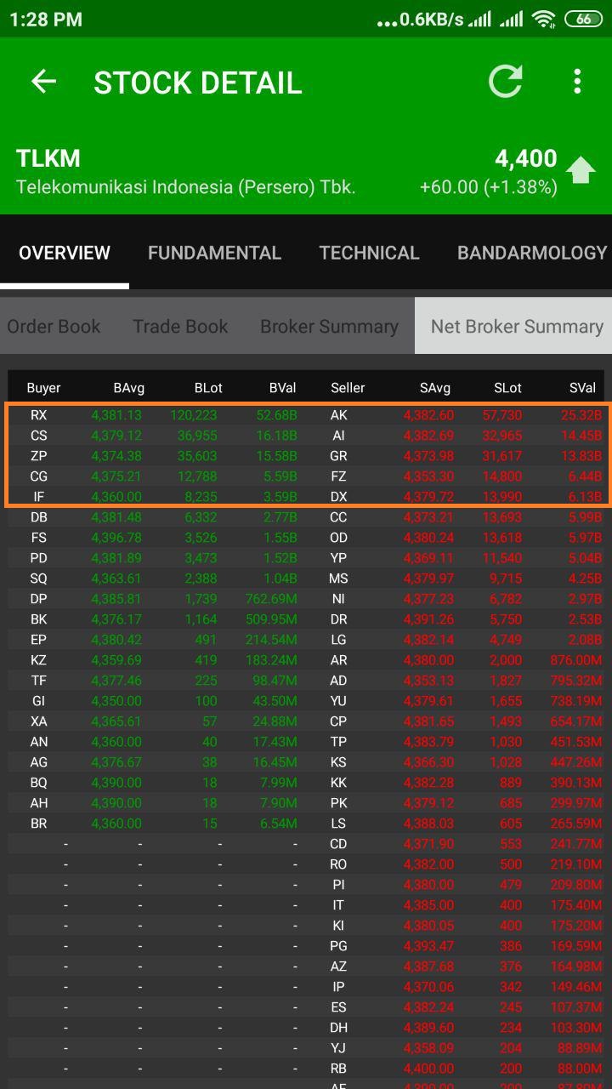Select seller broker DX
Viewport: 612px width, 1089px height.
(x=338, y=497)
